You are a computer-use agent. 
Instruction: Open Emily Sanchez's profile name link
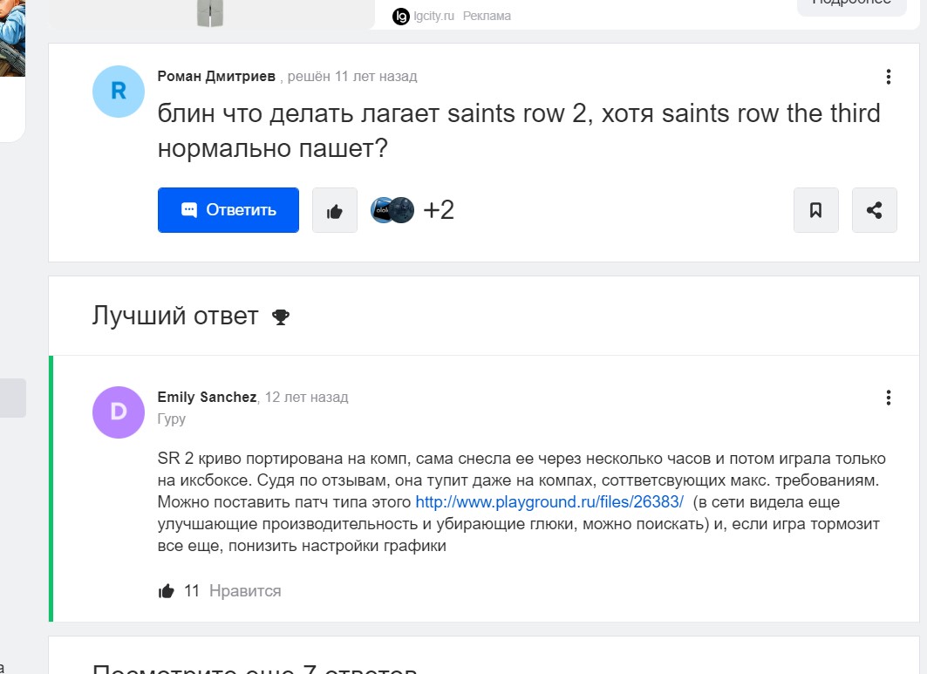(x=207, y=398)
